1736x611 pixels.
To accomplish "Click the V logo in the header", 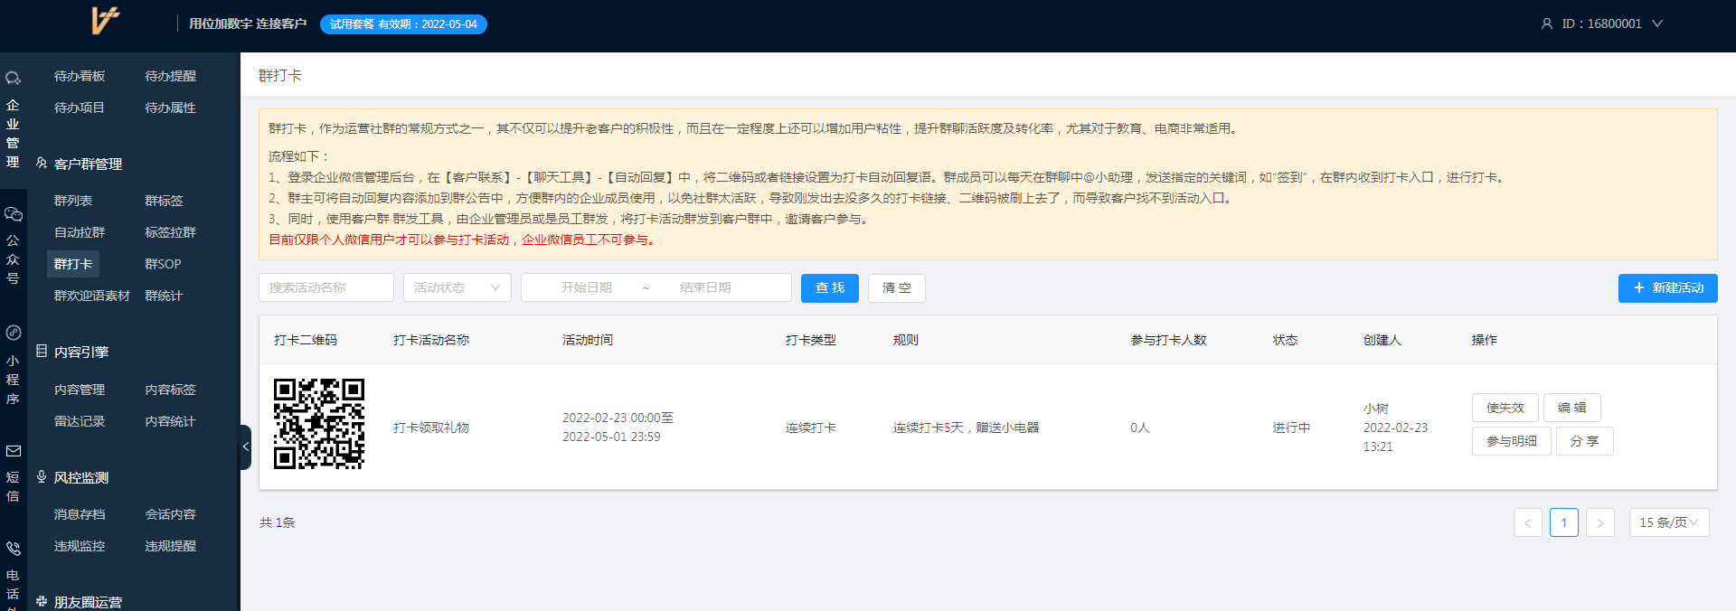I will [106, 20].
